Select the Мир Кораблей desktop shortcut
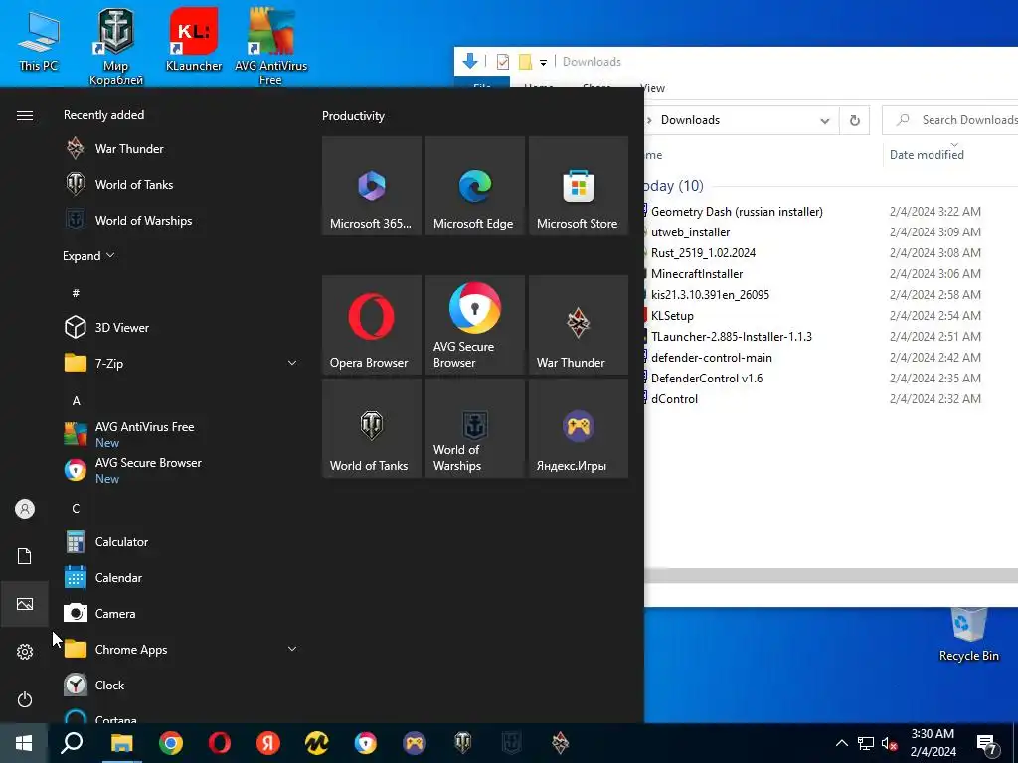Image resolution: width=1018 pixels, height=763 pixels. (x=116, y=47)
